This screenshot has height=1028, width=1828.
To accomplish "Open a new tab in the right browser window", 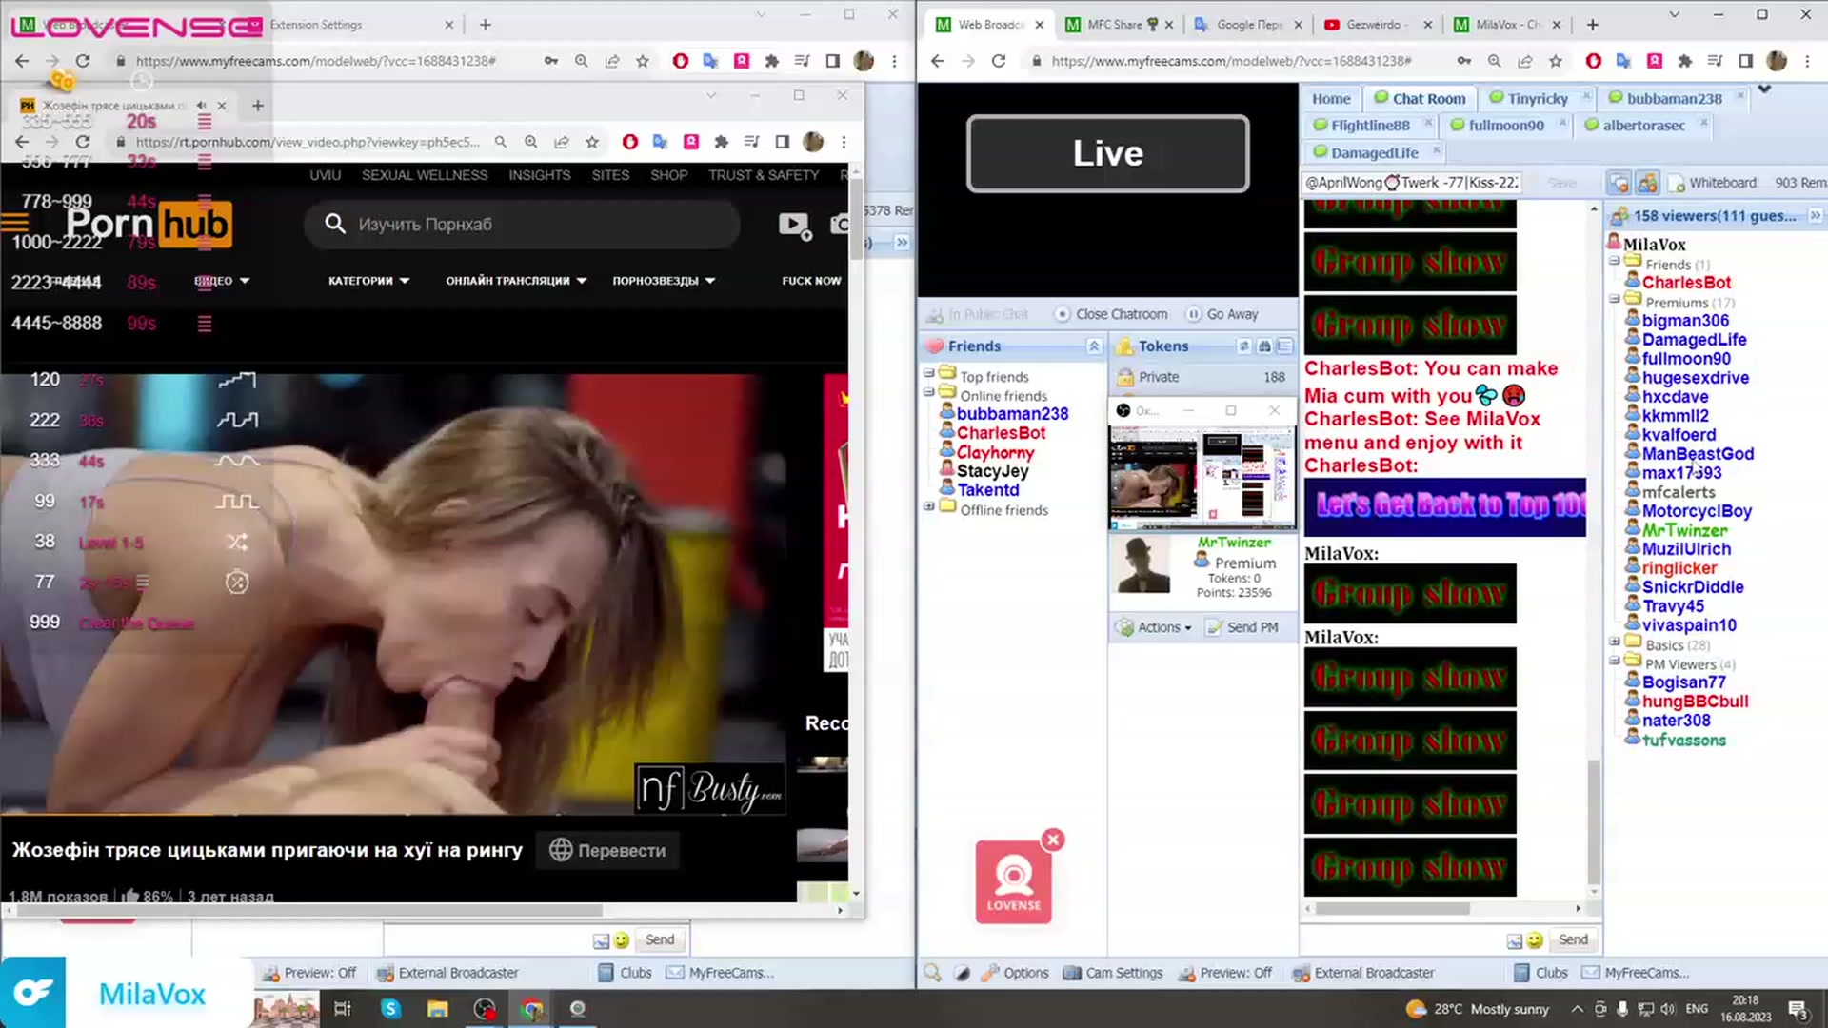I will 1593,25.
